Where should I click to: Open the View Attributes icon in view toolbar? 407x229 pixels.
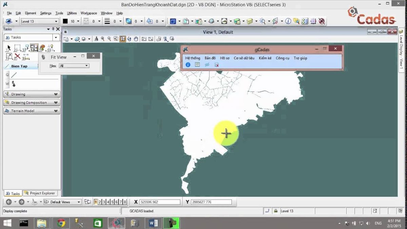click(66, 39)
